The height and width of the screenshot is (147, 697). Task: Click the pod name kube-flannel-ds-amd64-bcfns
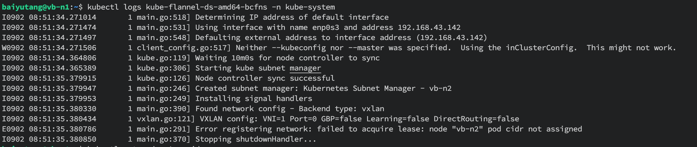(x=207, y=7)
